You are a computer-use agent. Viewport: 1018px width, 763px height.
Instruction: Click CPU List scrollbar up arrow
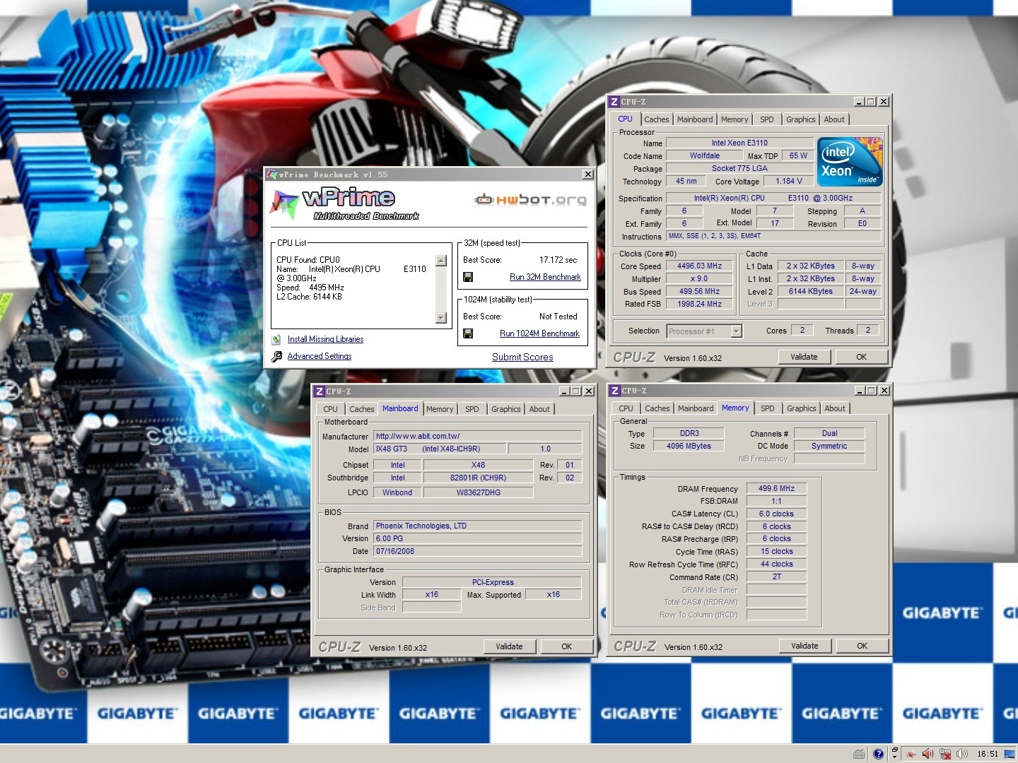[441, 261]
